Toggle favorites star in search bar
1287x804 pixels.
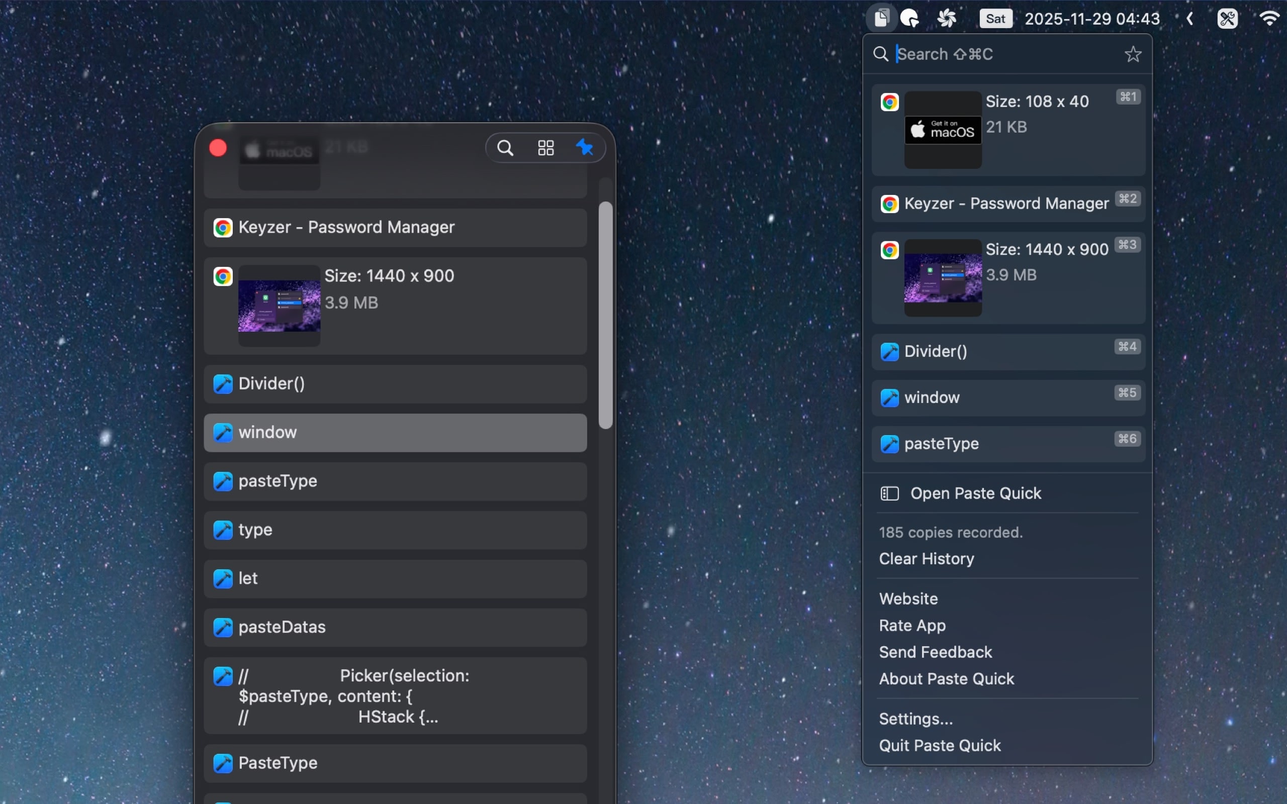click(x=1133, y=54)
